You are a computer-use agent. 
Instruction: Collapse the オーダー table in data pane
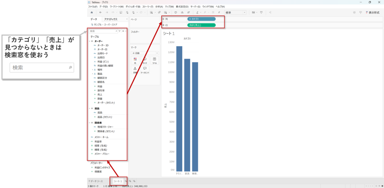[89, 41]
